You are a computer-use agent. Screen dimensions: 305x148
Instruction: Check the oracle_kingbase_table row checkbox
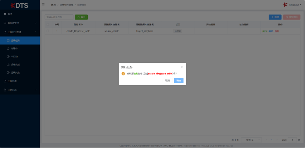pyautogui.click(x=48, y=31)
